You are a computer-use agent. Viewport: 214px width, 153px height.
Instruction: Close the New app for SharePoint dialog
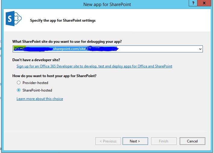[204, 3]
